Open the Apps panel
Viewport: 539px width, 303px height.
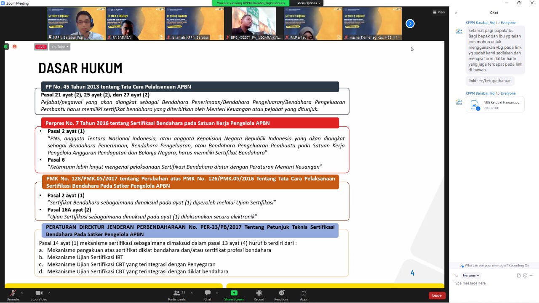[304, 295]
